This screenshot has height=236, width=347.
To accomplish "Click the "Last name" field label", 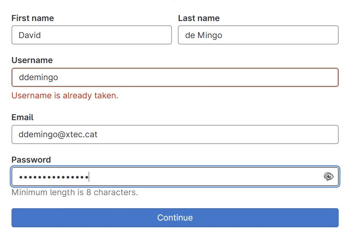I will (x=199, y=18).
